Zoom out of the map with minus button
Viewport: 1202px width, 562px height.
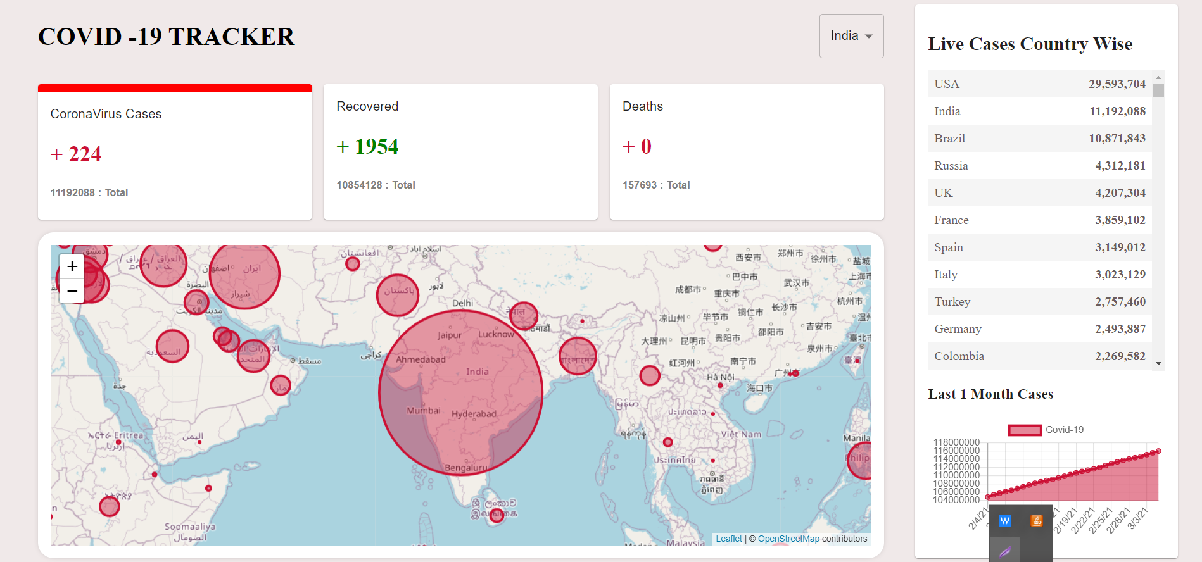pos(72,291)
